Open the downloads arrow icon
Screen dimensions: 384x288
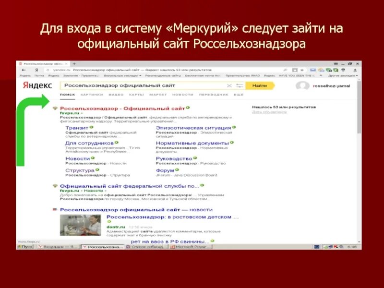coord(355,70)
